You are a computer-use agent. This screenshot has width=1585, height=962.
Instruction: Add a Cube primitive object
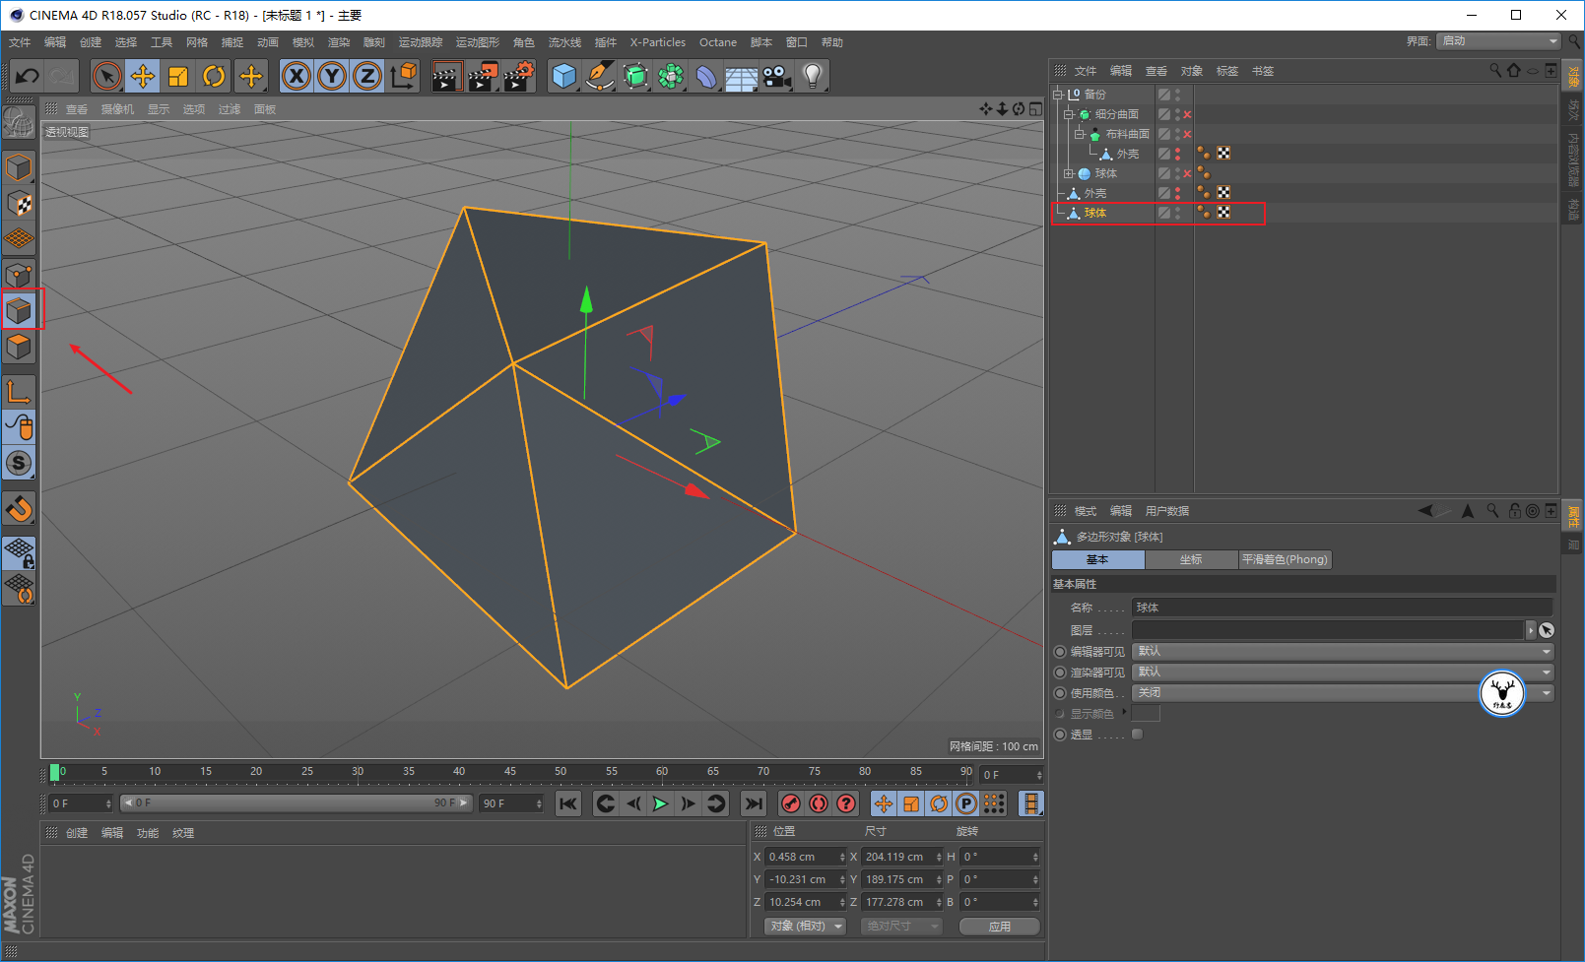pyautogui.click(x=564, y=76)
